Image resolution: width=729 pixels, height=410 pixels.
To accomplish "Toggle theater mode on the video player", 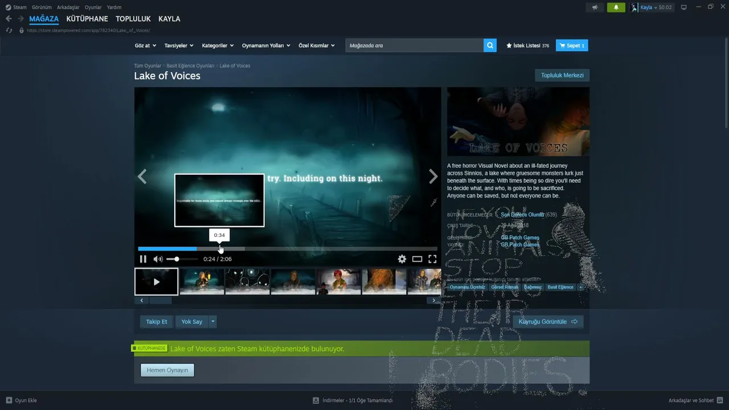I will click(417, 259).
